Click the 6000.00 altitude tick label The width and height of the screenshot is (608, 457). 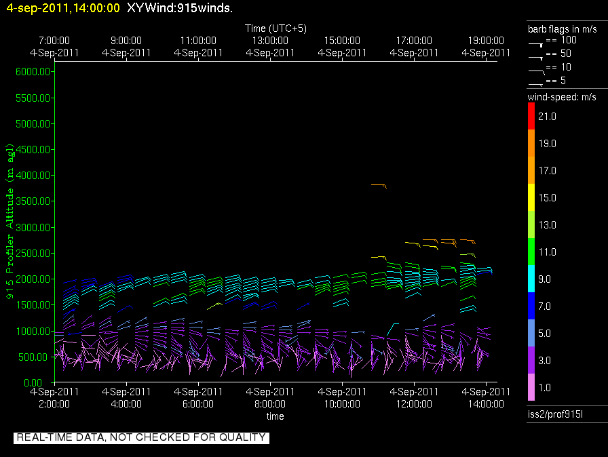point(33,72)
